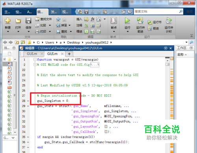Add comment with the percent icon

coord(86,25)
